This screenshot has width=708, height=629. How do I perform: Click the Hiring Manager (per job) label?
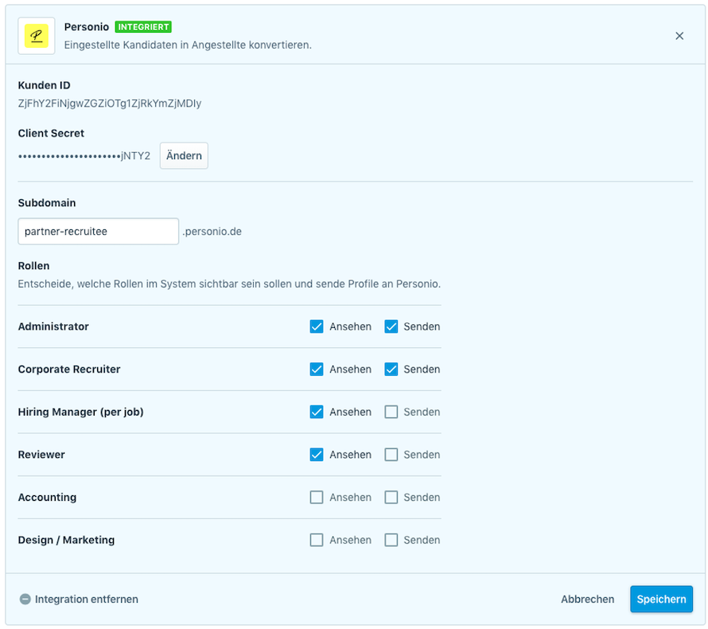(x=81, y=412)
